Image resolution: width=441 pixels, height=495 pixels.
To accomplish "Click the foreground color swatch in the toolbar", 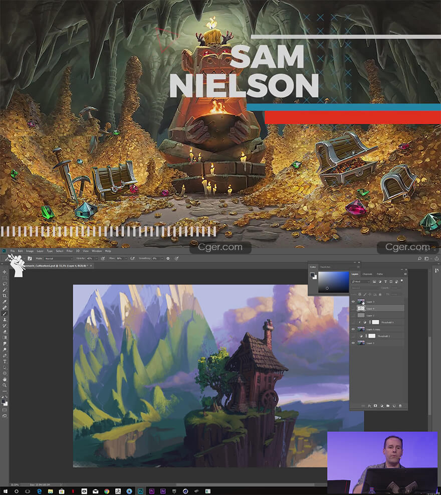I will (3, 402).
